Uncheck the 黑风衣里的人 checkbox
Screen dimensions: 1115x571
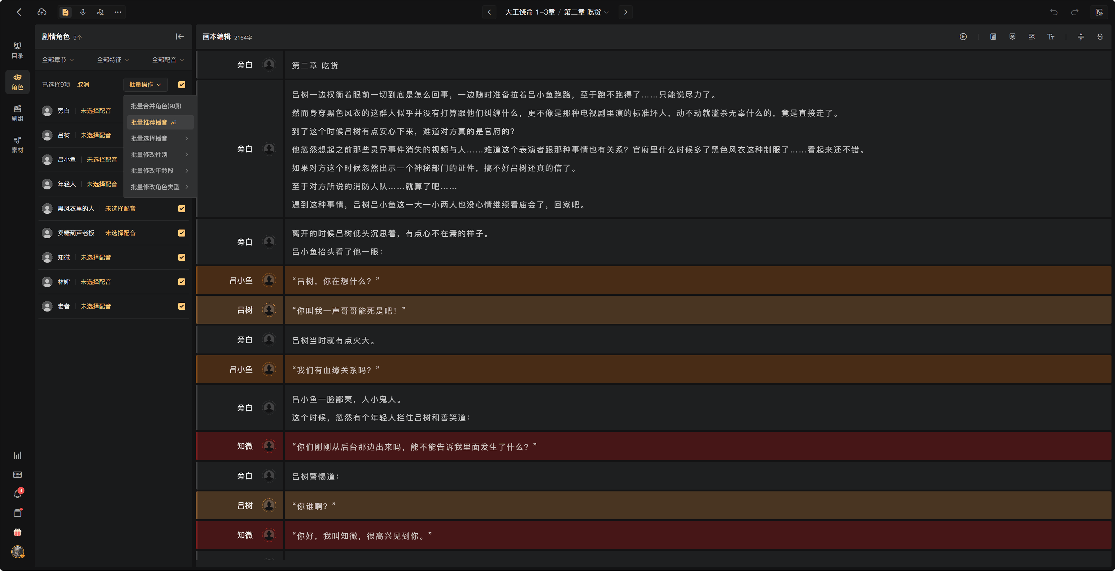(x=182, y=208)
